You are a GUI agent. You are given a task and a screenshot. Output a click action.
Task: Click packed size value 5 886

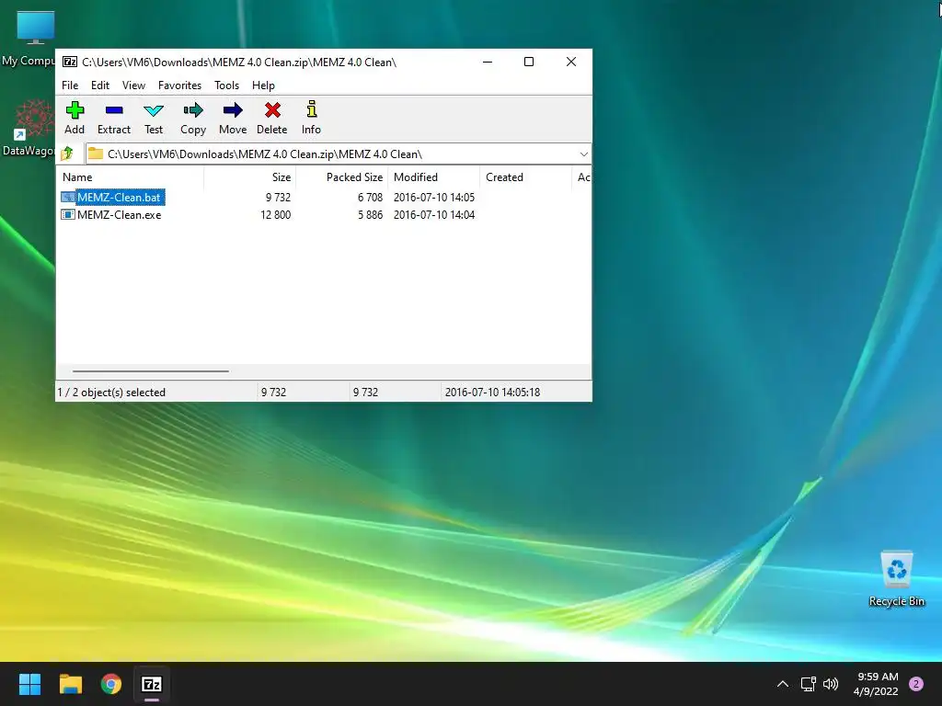370,215
